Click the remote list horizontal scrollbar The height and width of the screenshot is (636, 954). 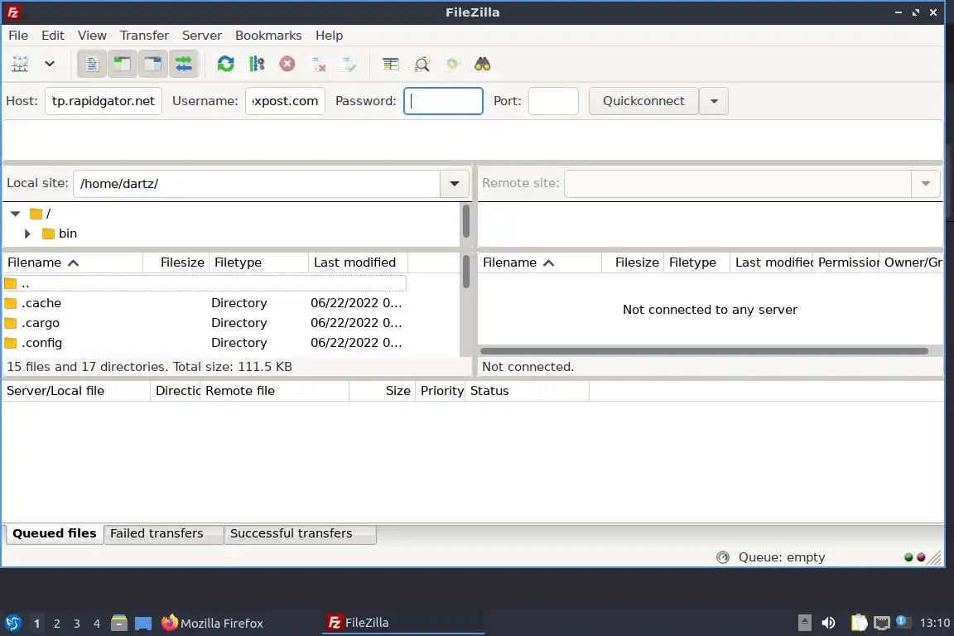pos(704,351)
